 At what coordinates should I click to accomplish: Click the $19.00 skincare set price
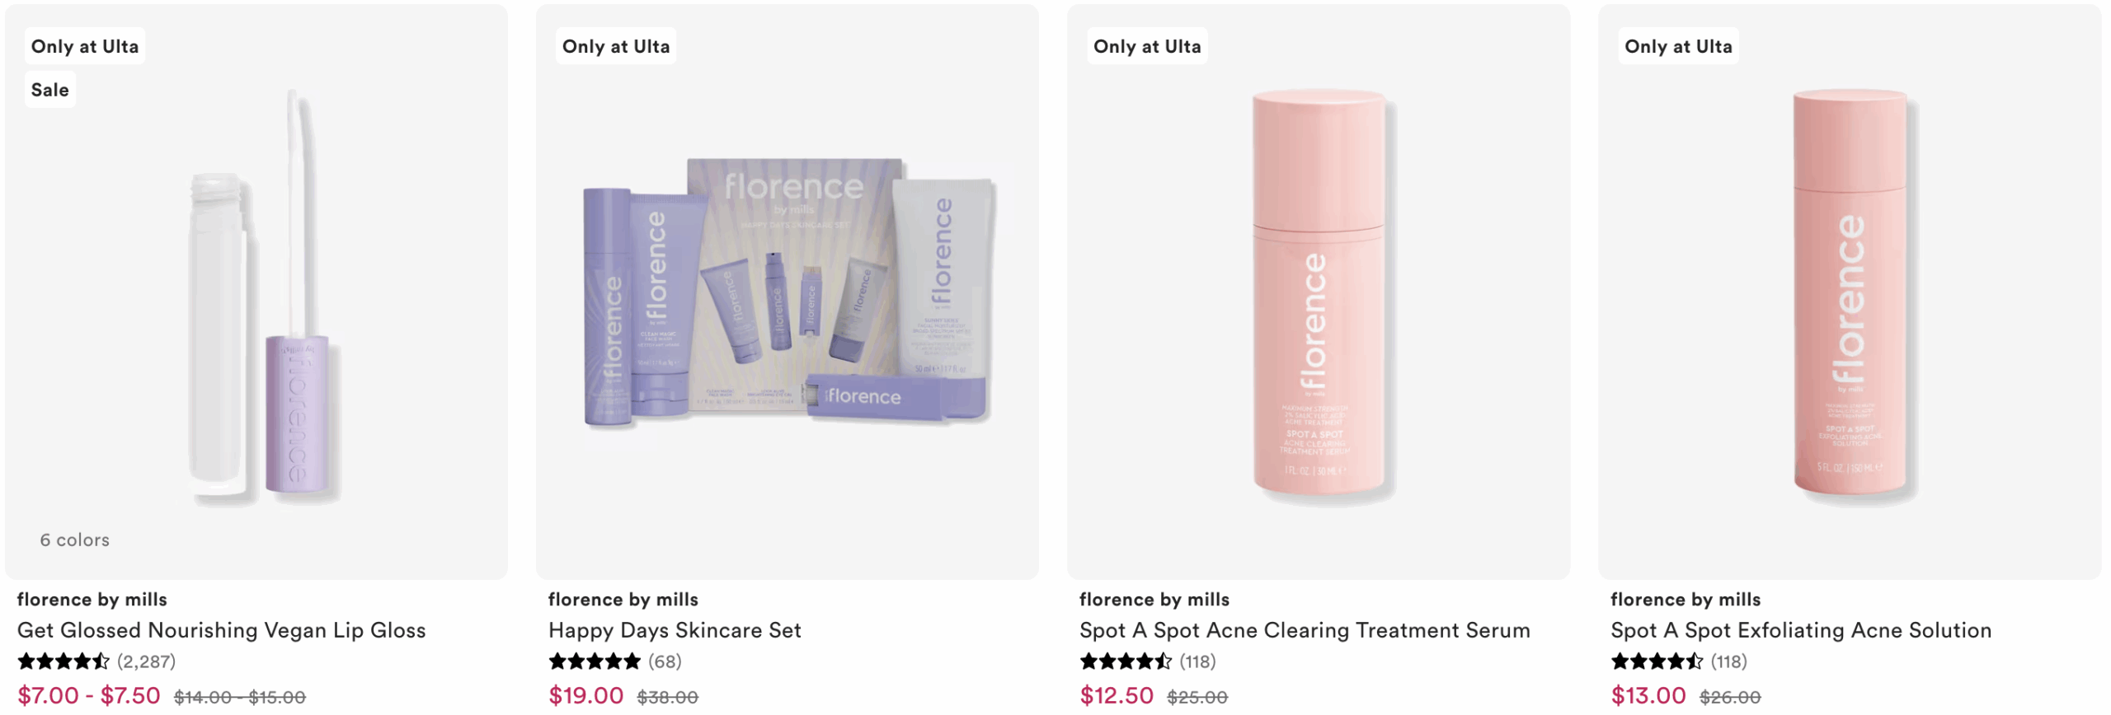point(586,696)
